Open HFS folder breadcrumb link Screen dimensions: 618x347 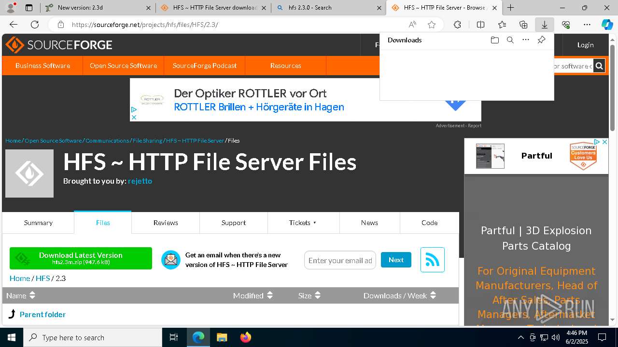tap(42, 278)
